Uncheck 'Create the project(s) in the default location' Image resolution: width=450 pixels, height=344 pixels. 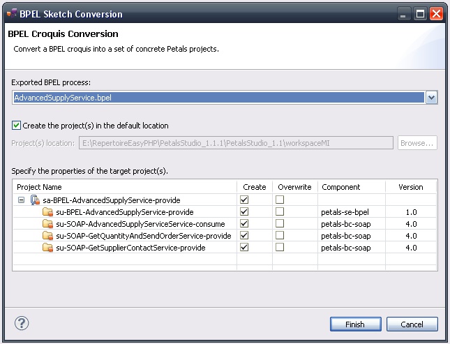(17, 126)
